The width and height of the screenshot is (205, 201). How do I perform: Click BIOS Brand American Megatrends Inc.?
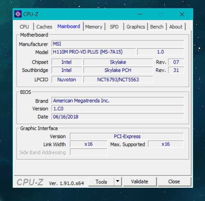click(118, 100)
